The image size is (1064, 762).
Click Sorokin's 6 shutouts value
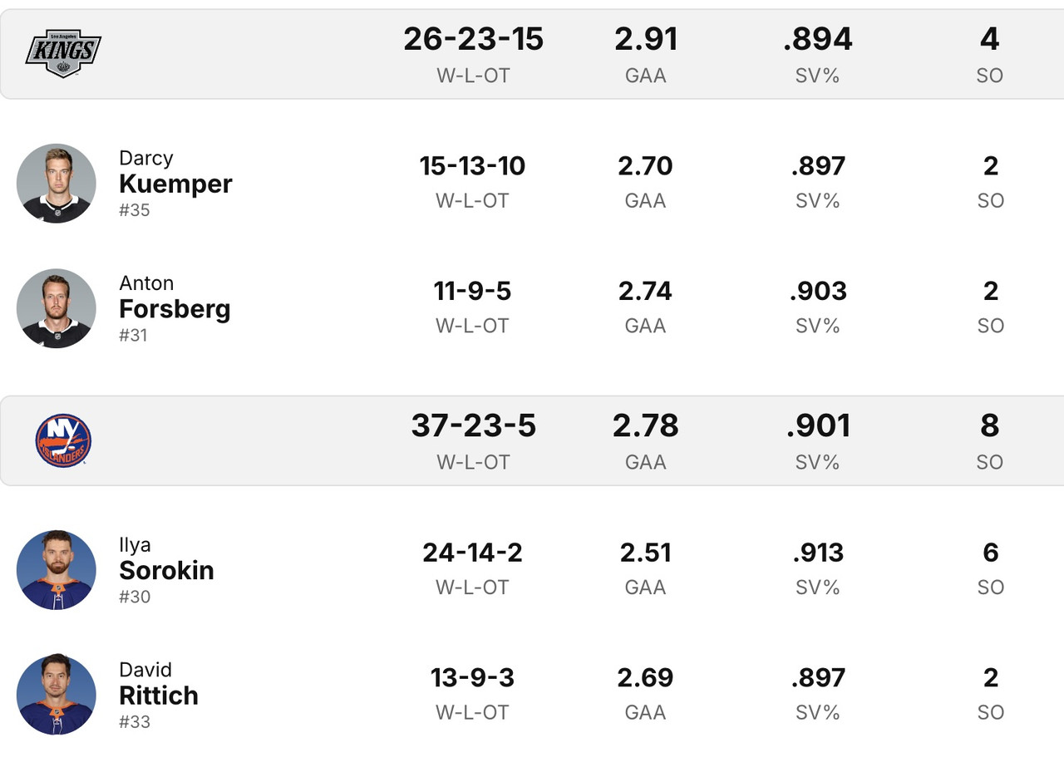pyautogui.click(x=990, y=553)
